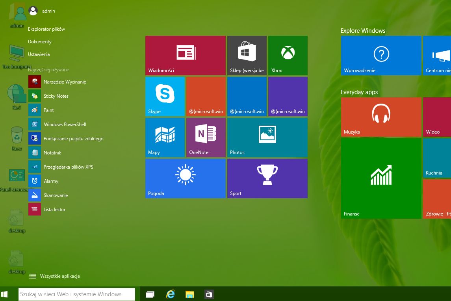Show Wszystkie aplikacje all apps list
This screenshot has width=451, height=301.
coord(55,276)
